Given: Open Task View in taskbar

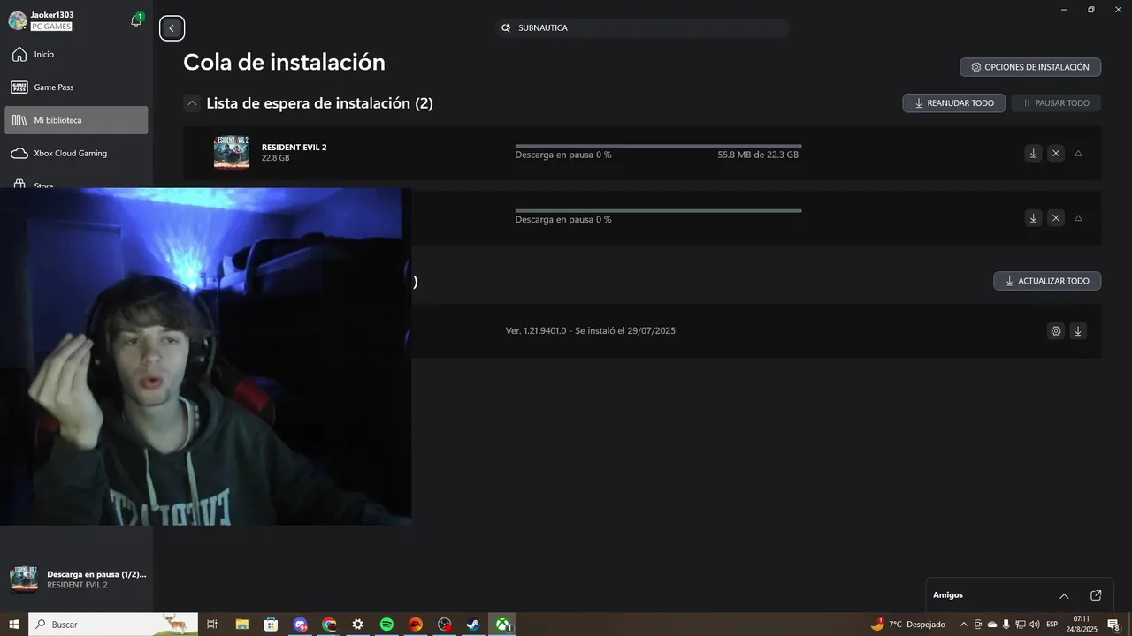Looking at the screenshot, I should [212, 625].
